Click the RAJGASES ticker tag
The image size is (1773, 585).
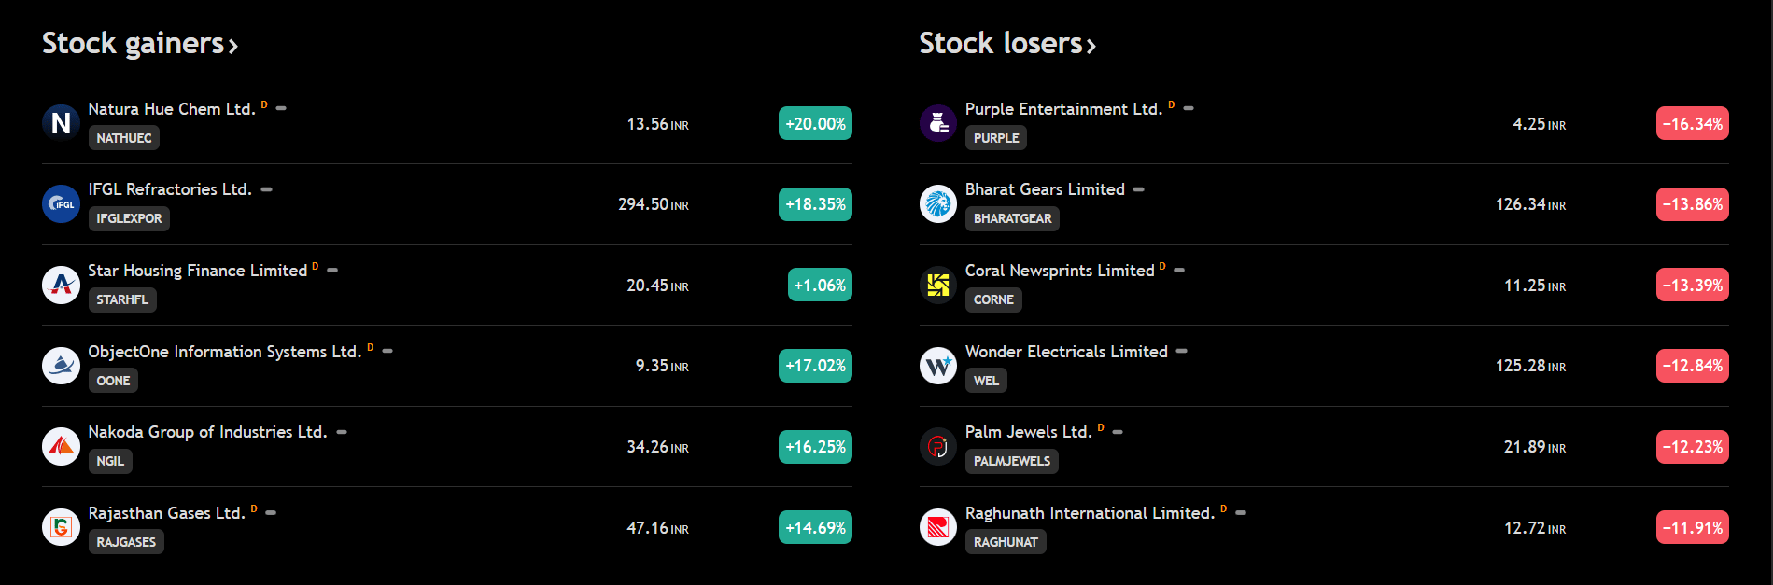tap(126, 542)
